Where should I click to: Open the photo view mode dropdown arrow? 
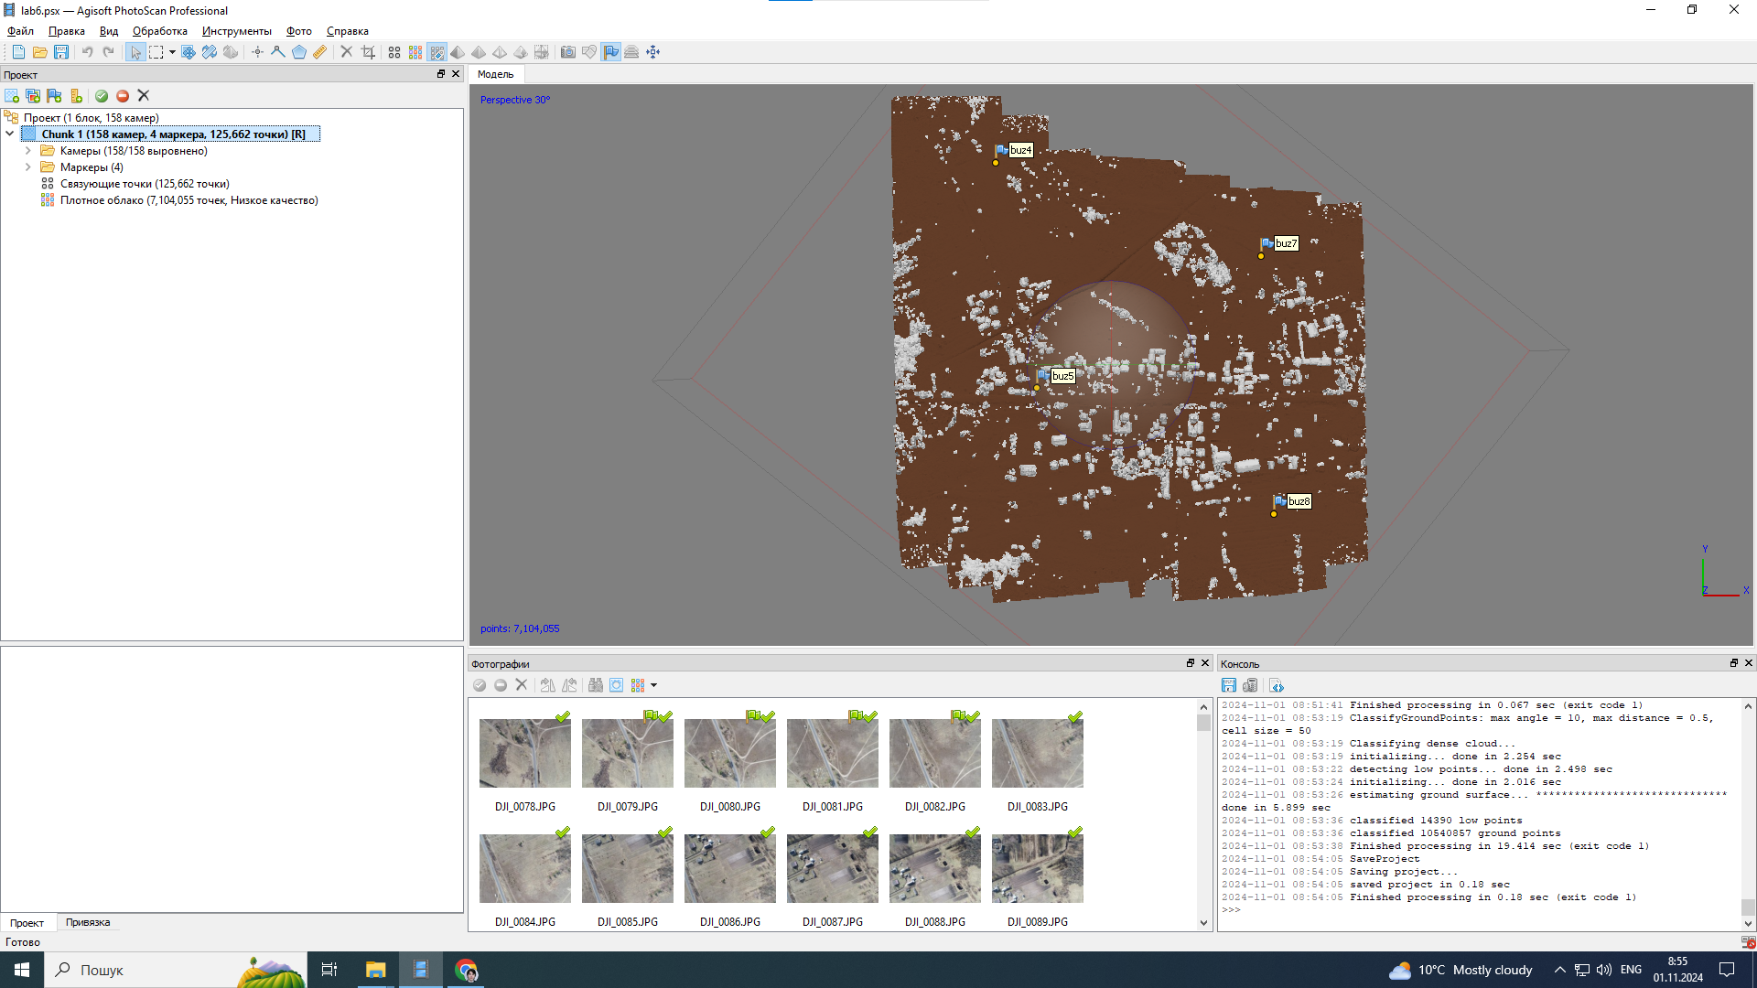(653, 685)
